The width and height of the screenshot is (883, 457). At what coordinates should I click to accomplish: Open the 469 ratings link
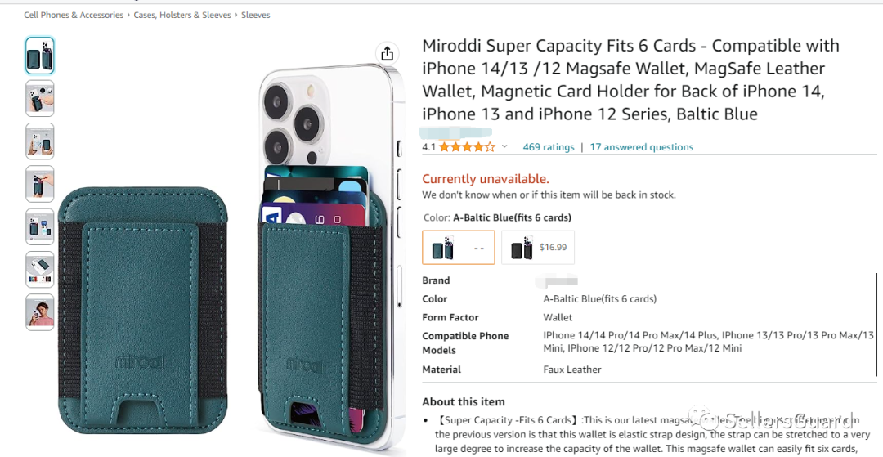point(549,147)
